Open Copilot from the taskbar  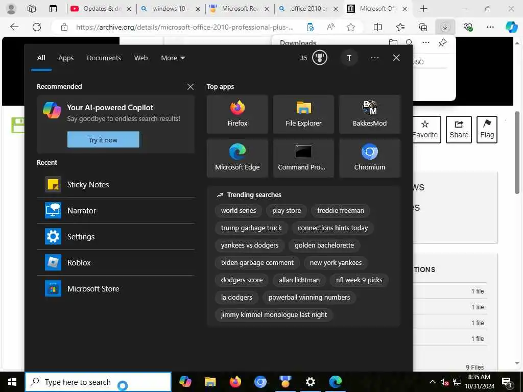pos(185,382)
